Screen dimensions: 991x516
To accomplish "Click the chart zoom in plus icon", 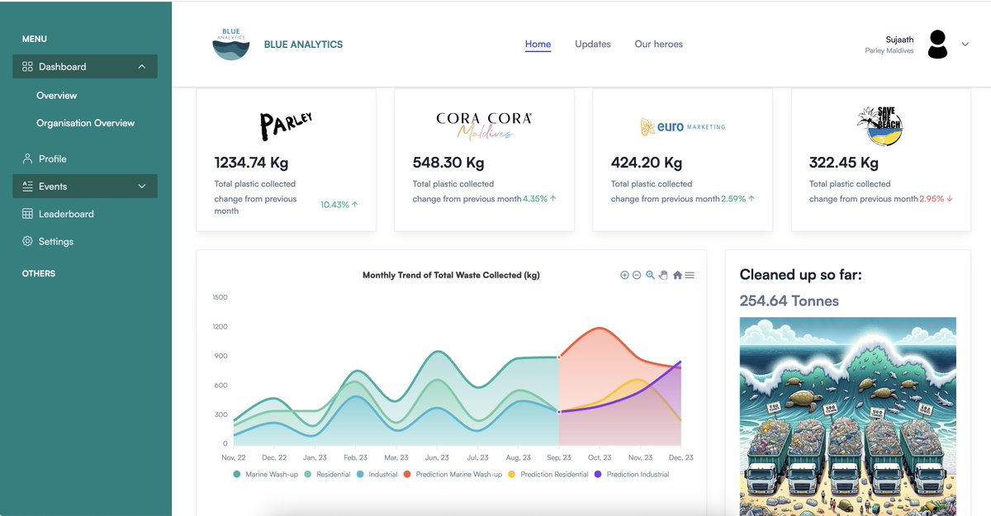I will [624, 275].
